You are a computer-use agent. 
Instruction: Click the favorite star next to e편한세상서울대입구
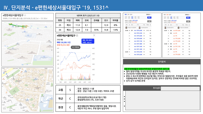point(25,15)
